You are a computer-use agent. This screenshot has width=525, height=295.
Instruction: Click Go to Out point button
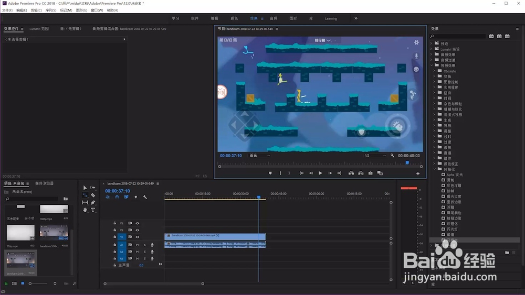(x=339, y=173)
